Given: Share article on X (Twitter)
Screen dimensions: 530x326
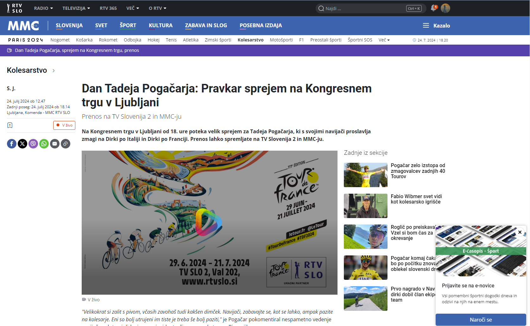Looking at the screenshot, I should [x=22, y=144].
